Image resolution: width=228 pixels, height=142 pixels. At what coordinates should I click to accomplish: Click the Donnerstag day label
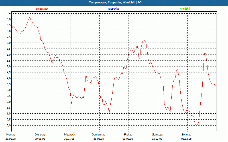(x=98, y=135)
